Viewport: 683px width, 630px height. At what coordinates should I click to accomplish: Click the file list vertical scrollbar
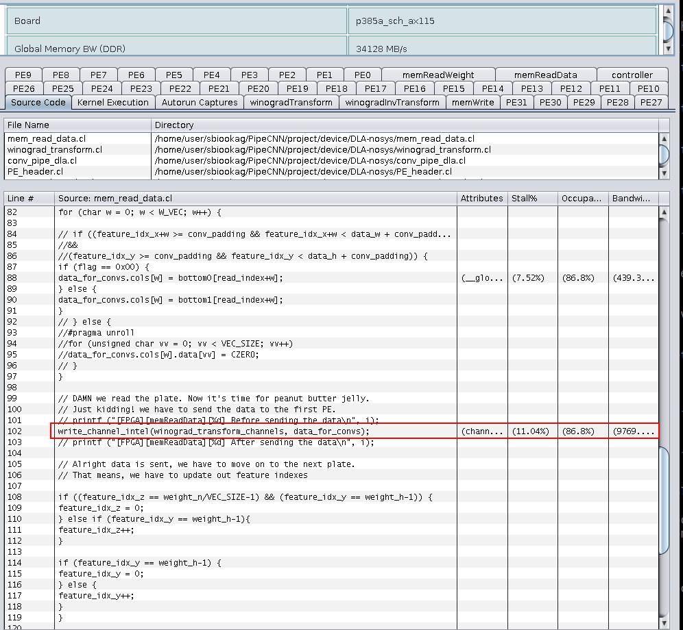tap(663, 154)
